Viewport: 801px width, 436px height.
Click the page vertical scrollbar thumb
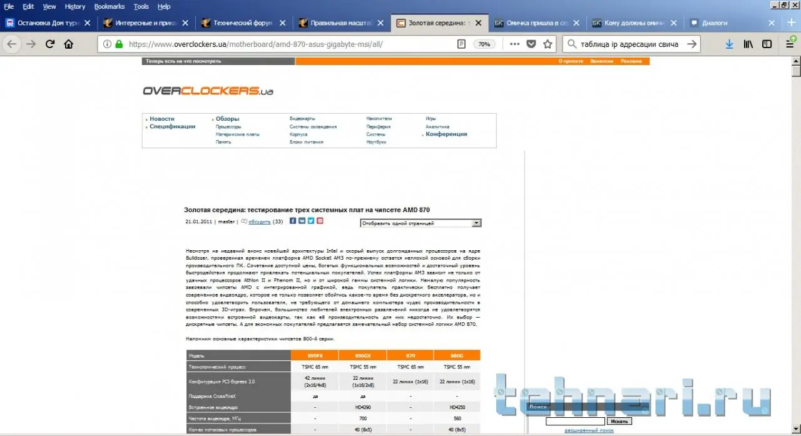point(796,70)
